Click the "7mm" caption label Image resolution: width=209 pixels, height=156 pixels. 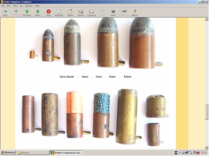pyautogui.click(x=99, y=77)
